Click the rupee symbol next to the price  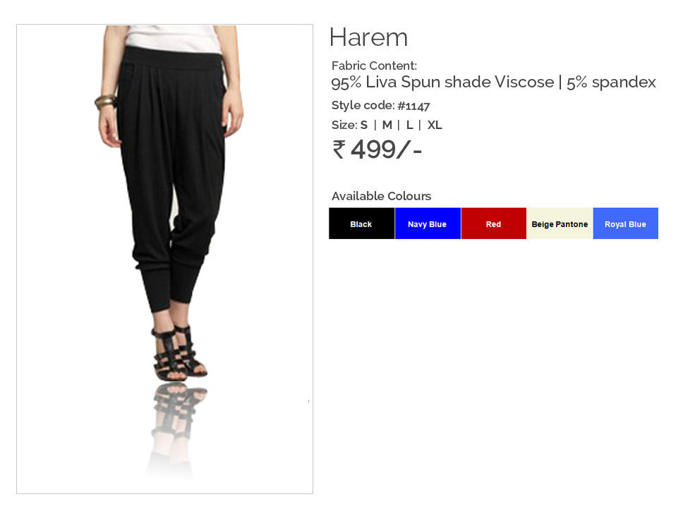coord(339,149)
